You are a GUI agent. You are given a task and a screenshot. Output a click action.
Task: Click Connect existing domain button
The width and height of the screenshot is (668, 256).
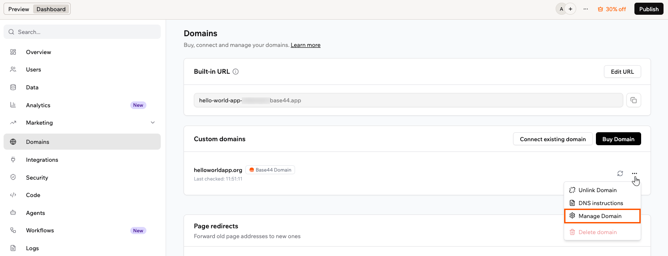(553, 139)
